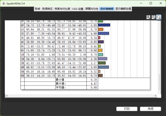Select the 屏幕均匀性 tab
Viewport: 166px width, 116px height.
pos(92,9)
